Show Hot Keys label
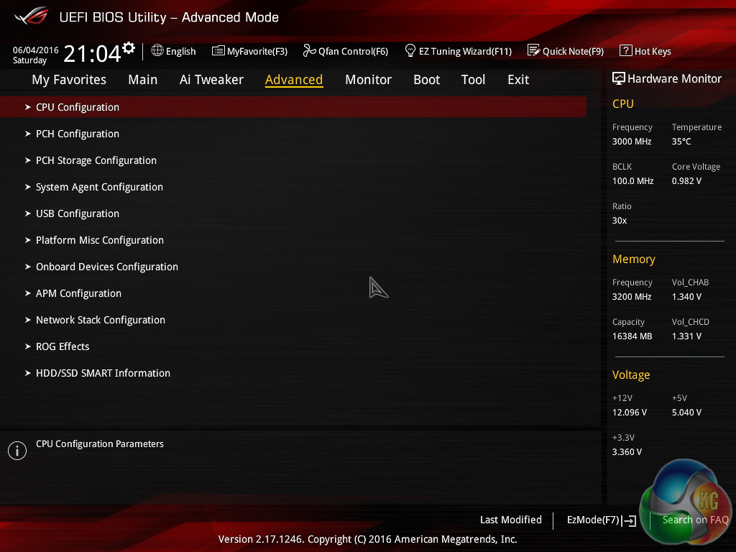 653,51
